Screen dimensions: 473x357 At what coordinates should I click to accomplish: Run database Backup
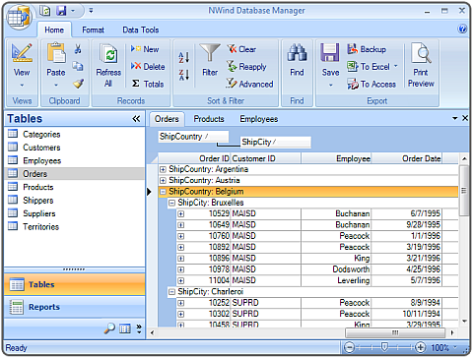pos(367,49)
